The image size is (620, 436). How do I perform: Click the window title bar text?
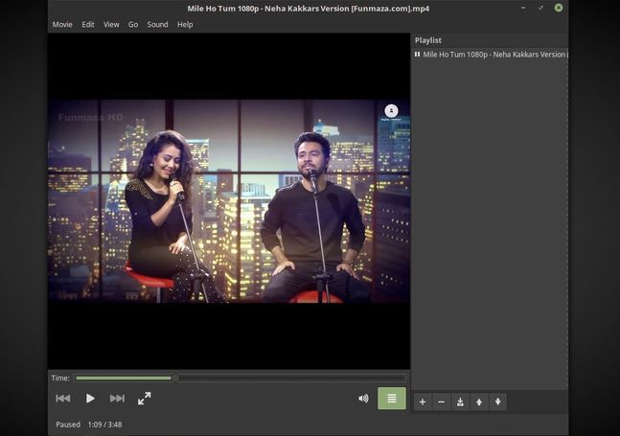[308, 9]
